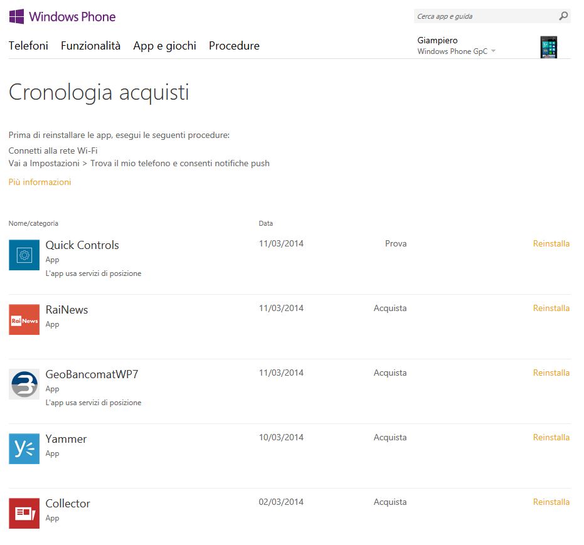
Task: Reinstall the RaiNews app
Action: (x=551, y=308)
